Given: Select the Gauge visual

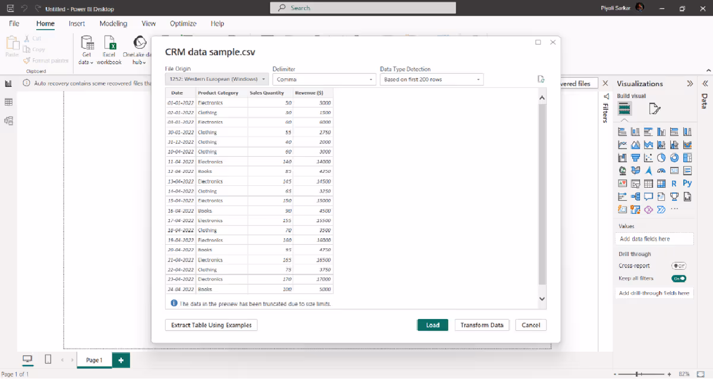Looking at the screenshot, I should coord(661,171).
